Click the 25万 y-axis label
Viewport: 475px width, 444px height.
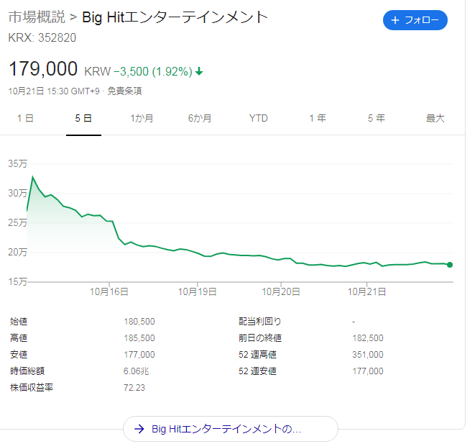(17, 222)
